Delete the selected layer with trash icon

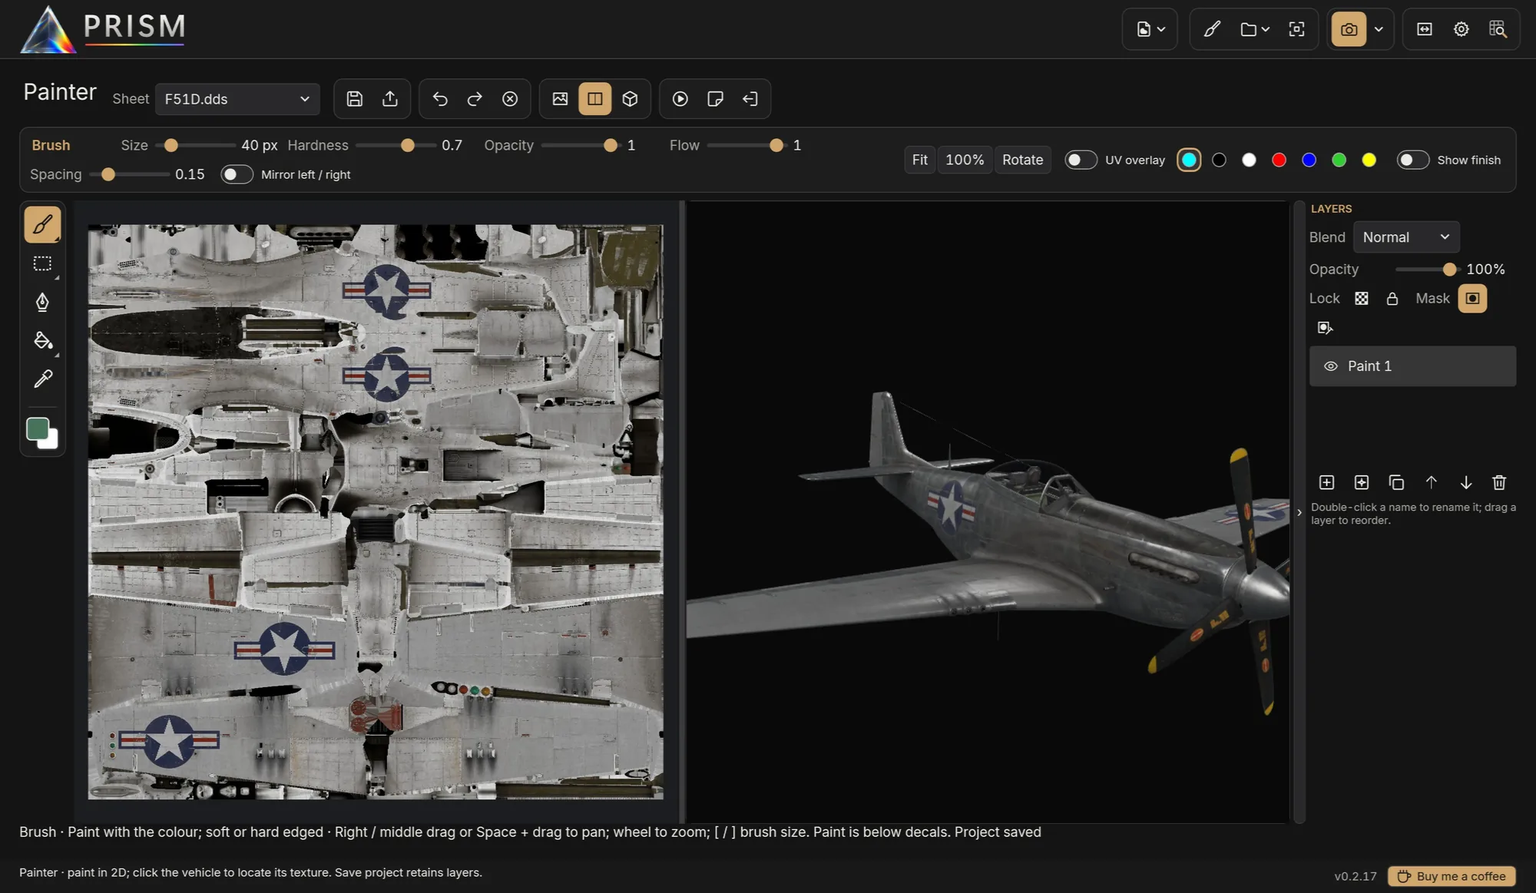[1499, 482]
